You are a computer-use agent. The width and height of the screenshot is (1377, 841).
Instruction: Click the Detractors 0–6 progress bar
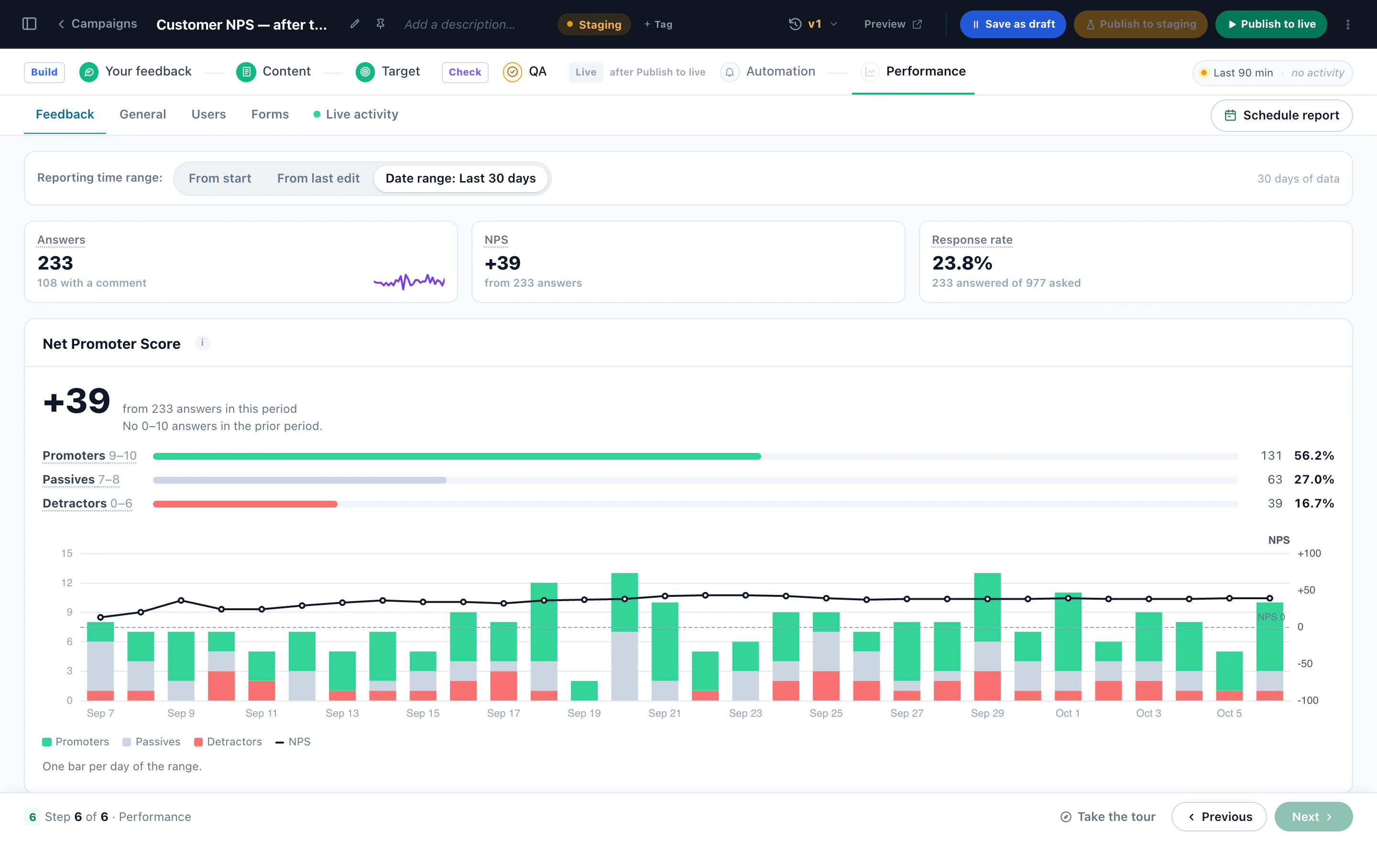695,504
